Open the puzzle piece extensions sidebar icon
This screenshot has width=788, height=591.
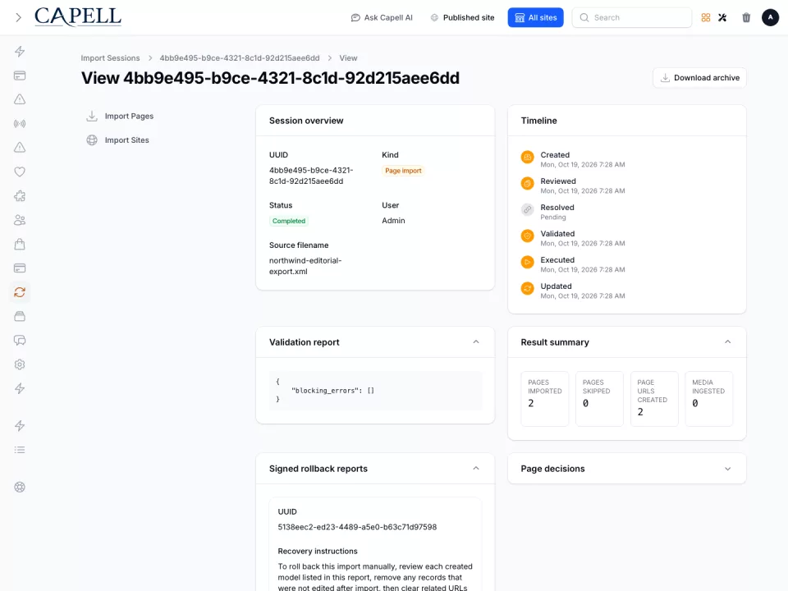tap(20, 196)
